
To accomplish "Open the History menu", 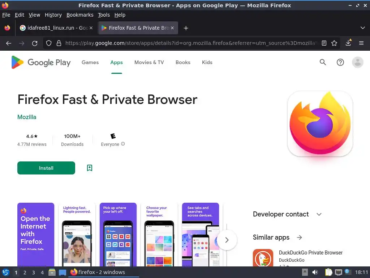I will 53,15.
